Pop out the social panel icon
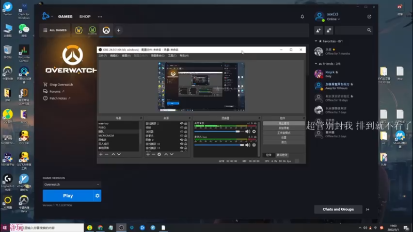The image size is (413, 232). (369, 16)
